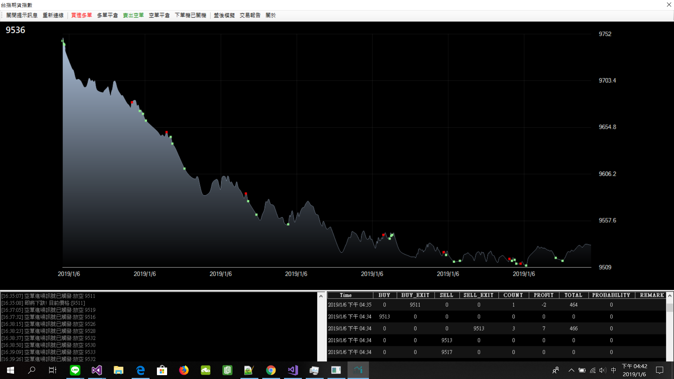The width and height of the screenshot is (674, 379).
Task: Open network Wi-Fi tray icon
Action: pyautogui.click(x=593, y=370)
